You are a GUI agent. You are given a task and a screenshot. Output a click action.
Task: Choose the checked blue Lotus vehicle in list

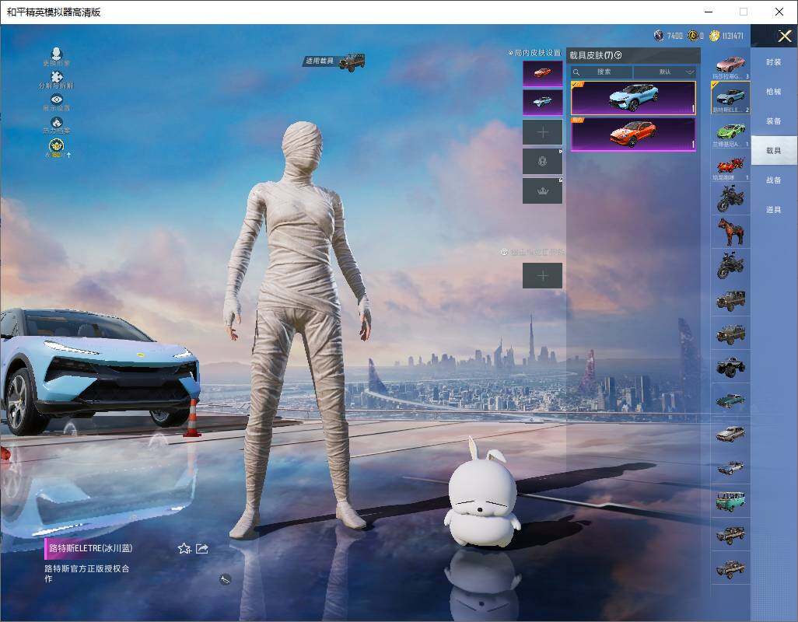point(730,98)
